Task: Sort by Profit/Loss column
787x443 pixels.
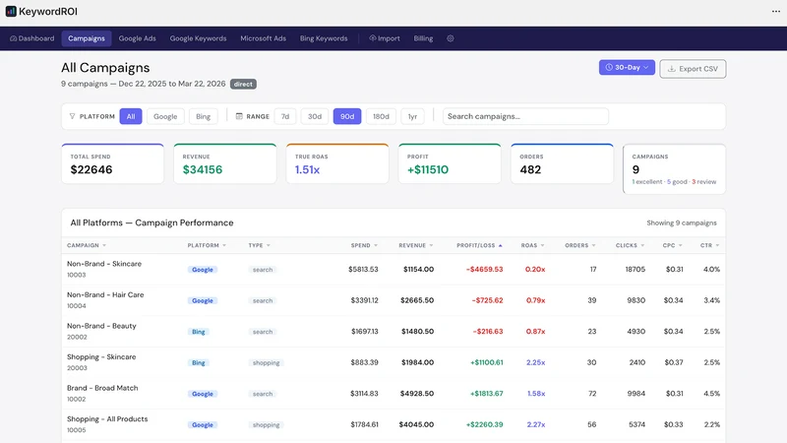Action: tap(479, 245)
